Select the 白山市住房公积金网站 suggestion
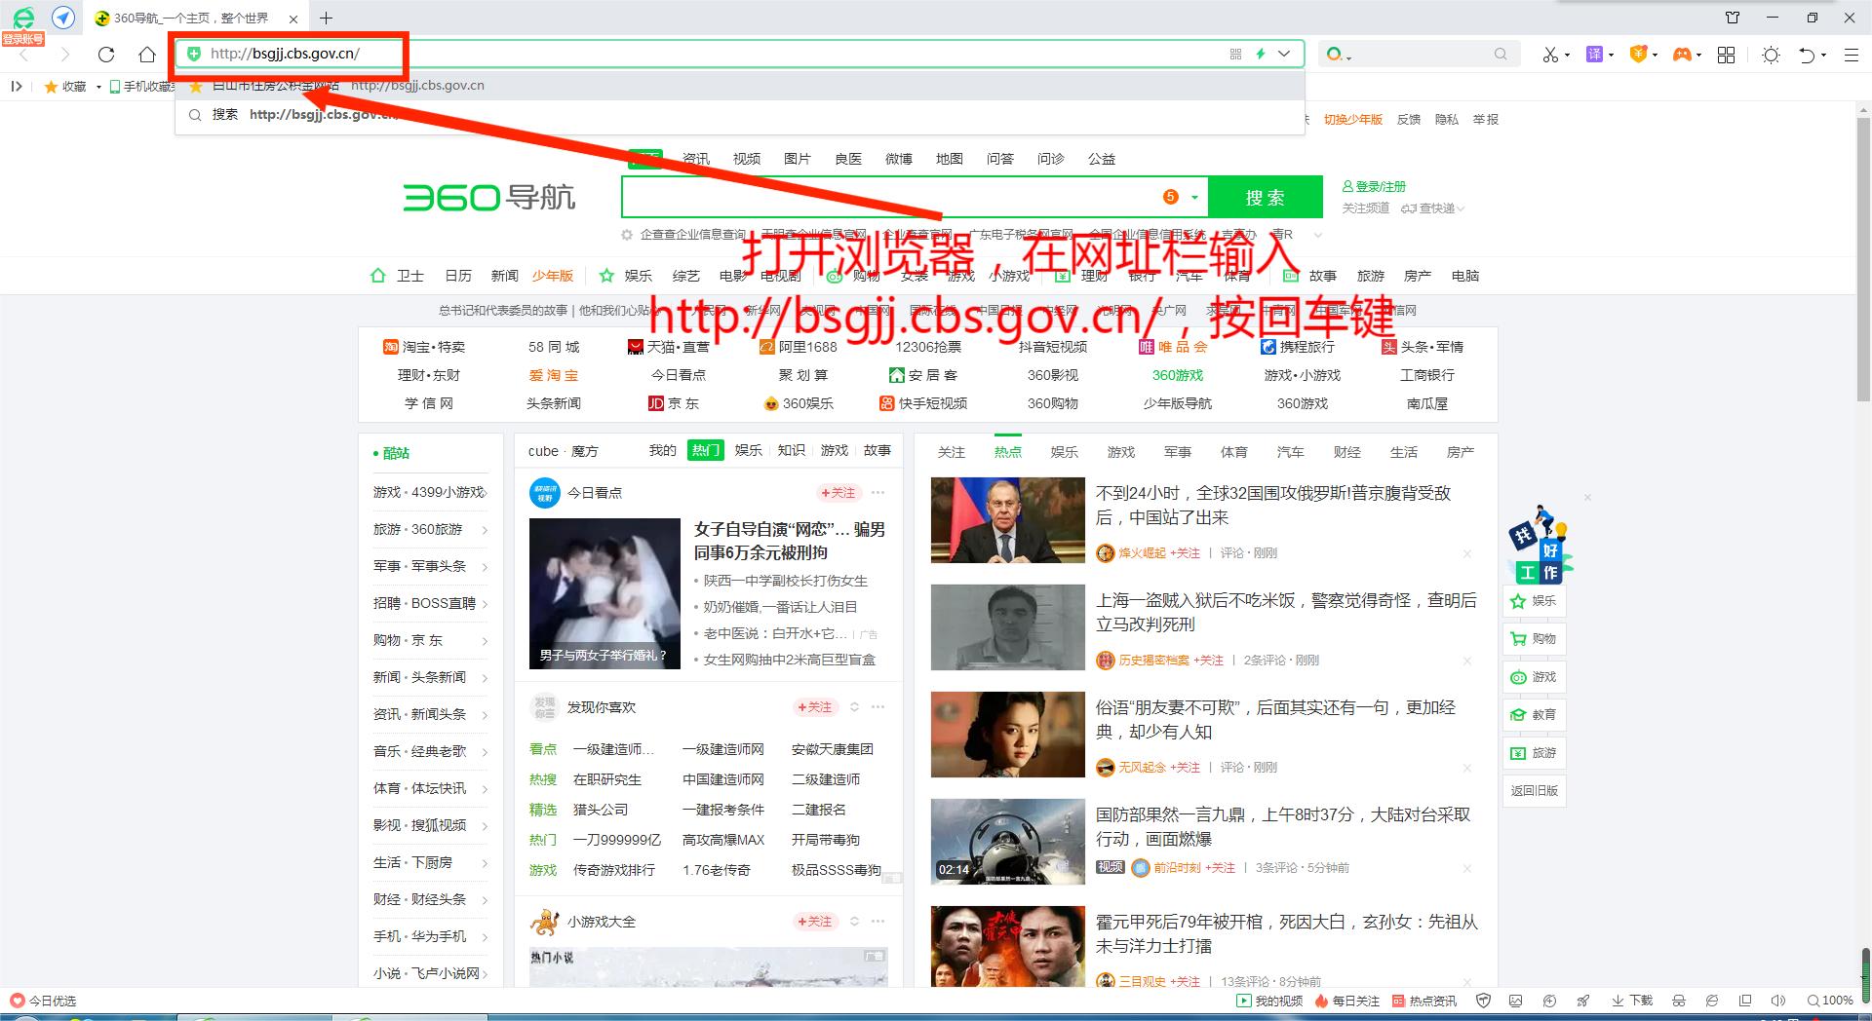Image resolution: width=1872 pixels, height=1021 pixels. pyautogui.click(x=740, y=86)
